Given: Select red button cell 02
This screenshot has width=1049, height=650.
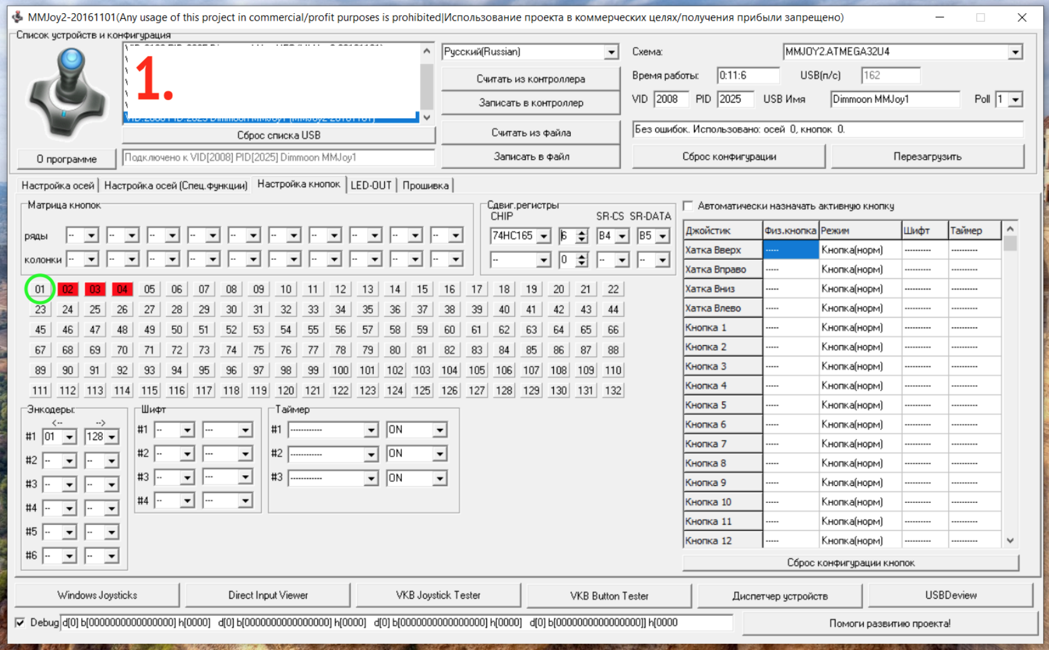Looking at the screenshot, I should (68, 289).
